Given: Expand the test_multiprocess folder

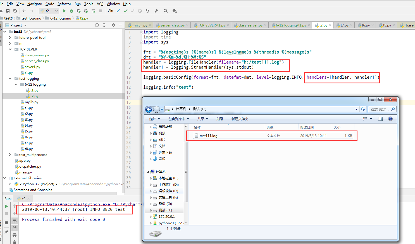Looking at the screenshot, I should pyautogui.click(x=10, y=155).
